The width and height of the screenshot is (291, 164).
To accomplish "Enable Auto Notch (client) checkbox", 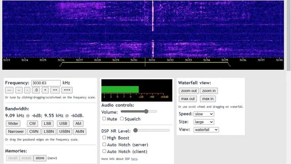I will 104,151.
